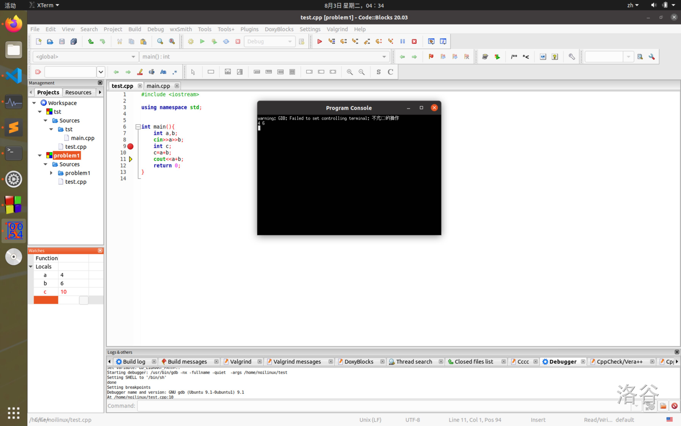Switch to the main.cpp editor tab
Image resolution: width=681 pixels, height=426 pixels.
click(x=158, y=86)
